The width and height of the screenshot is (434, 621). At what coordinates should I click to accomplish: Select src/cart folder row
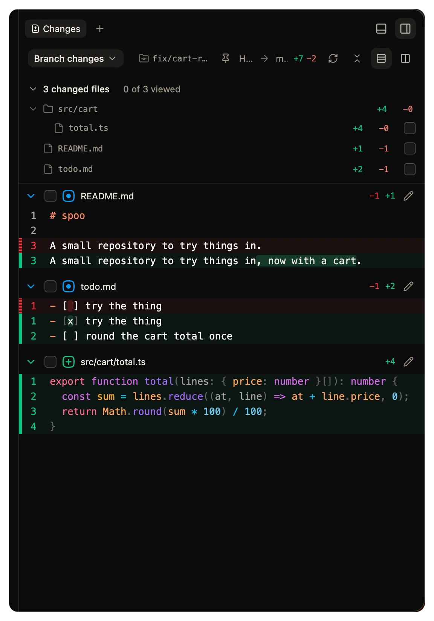[222, 109]
